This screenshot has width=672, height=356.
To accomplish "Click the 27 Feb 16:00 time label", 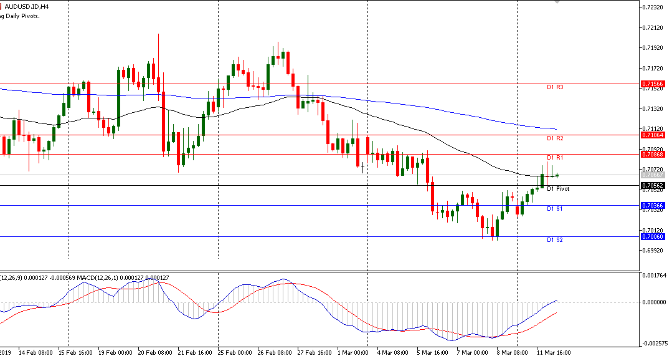I will coord(314,353).
